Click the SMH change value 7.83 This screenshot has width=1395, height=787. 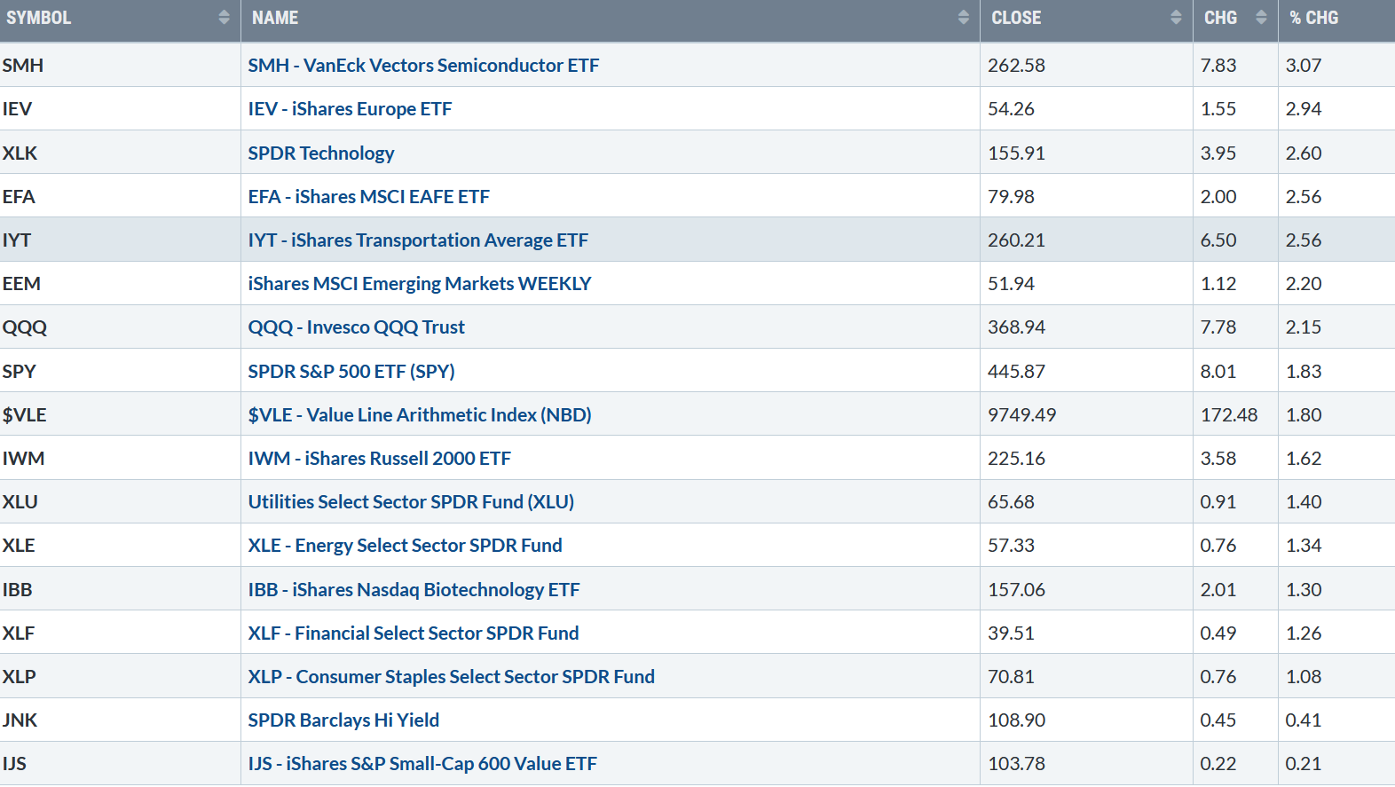(1218, 66)
